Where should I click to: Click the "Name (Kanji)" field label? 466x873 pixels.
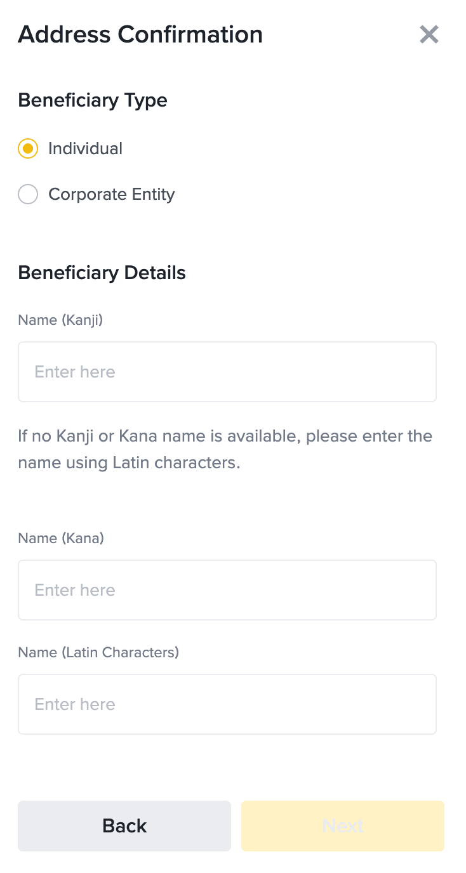coord(60,320)
